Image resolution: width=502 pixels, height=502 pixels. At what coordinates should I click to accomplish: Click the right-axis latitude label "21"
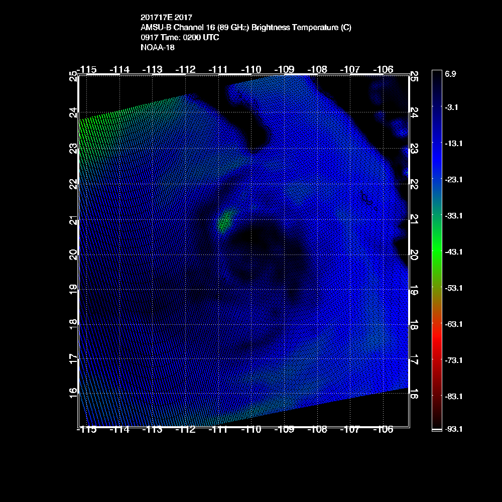(x=414, y=219)
